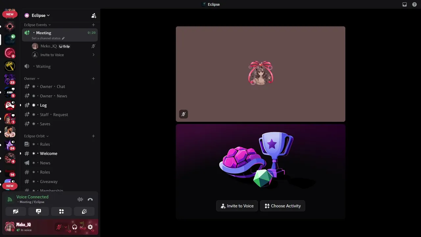This screenshot has width=421, height=237.
Task: Open the Welcome channel
Action: point(60,153)
